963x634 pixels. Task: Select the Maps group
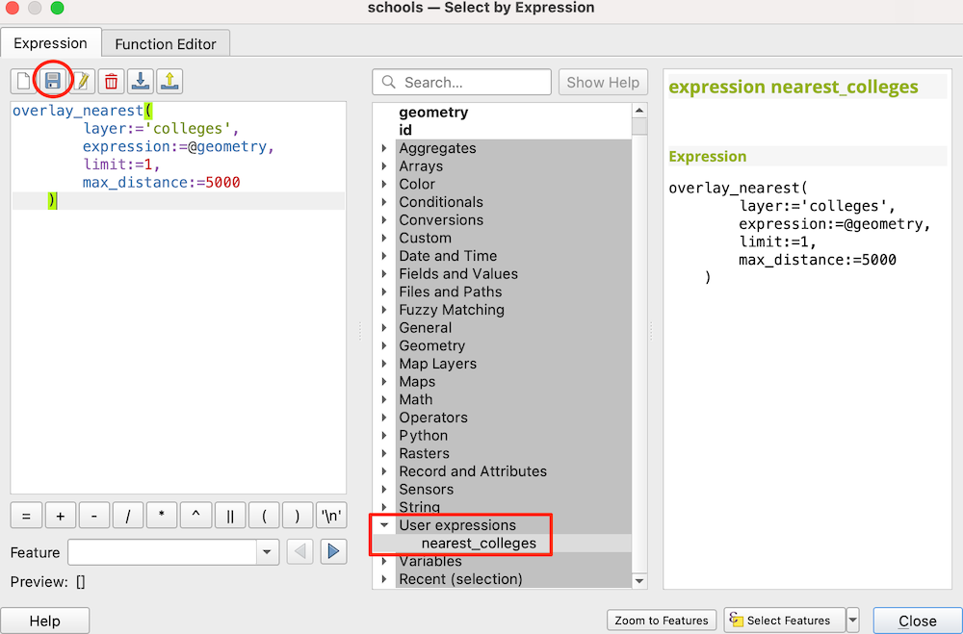point(417,381)
